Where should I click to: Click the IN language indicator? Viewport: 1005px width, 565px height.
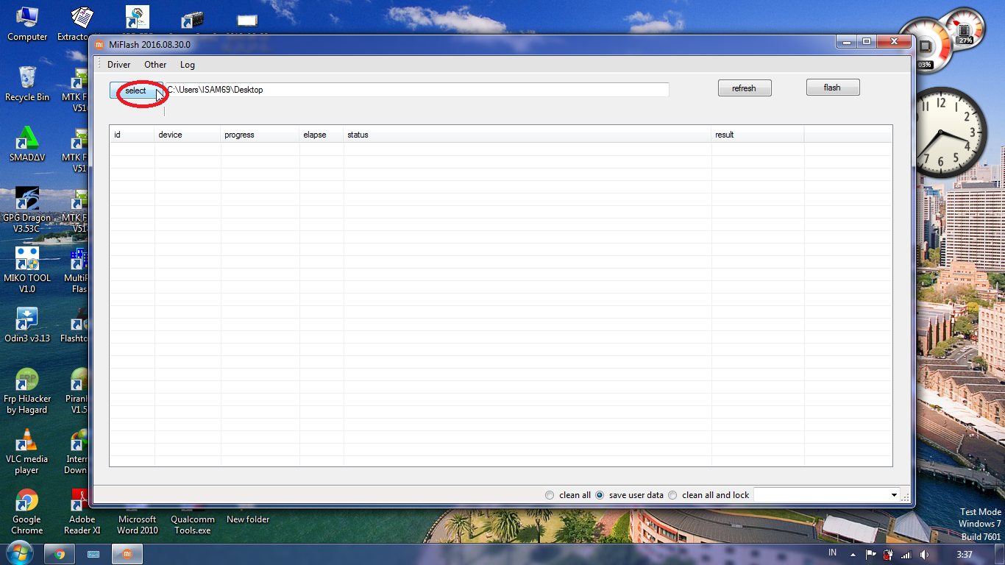[832, 552]
